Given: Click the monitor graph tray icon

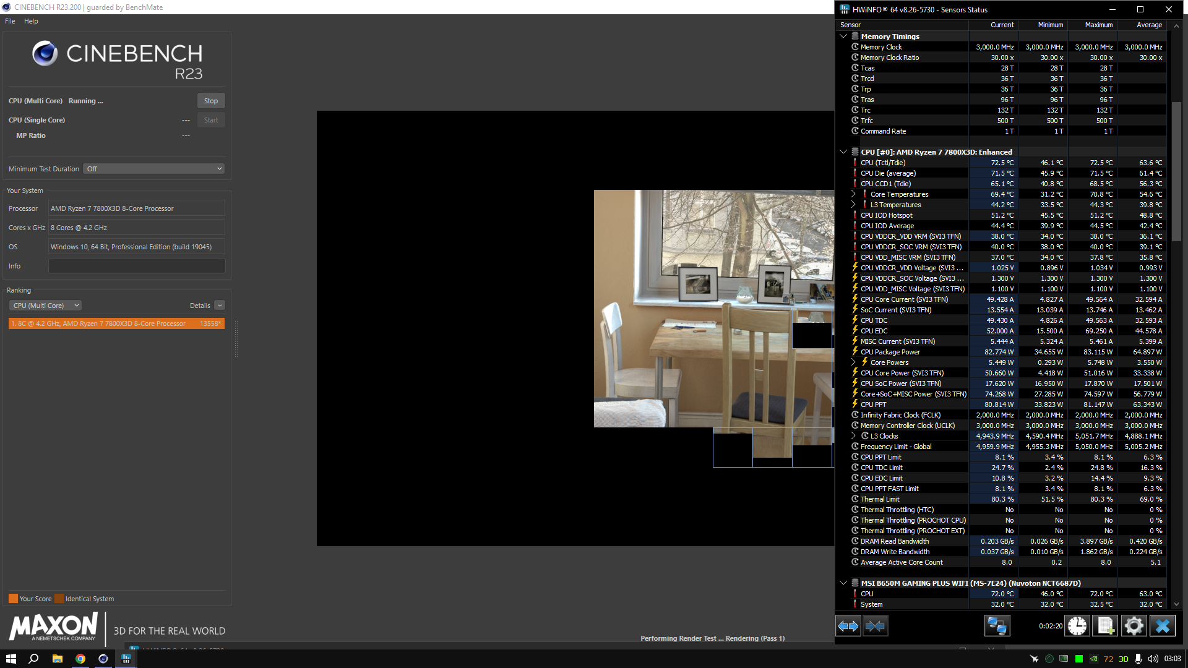Looking at the screenshot, I should click(x=1064, y=659).
